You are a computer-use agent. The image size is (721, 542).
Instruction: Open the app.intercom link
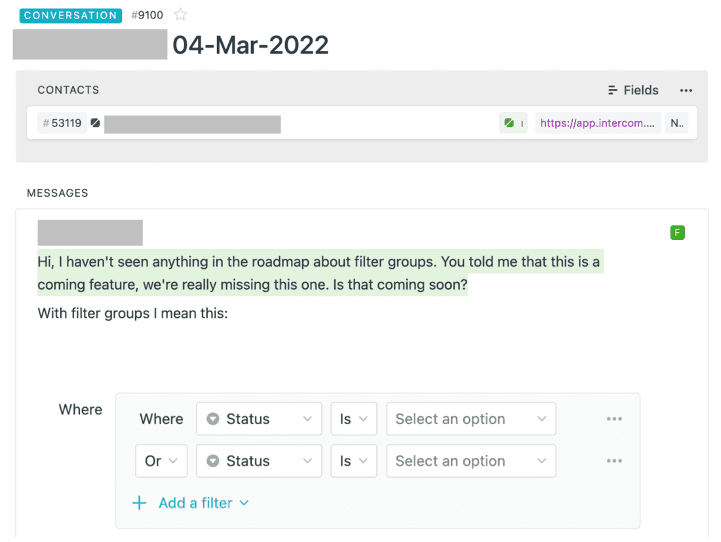click(x=597, y=123)
